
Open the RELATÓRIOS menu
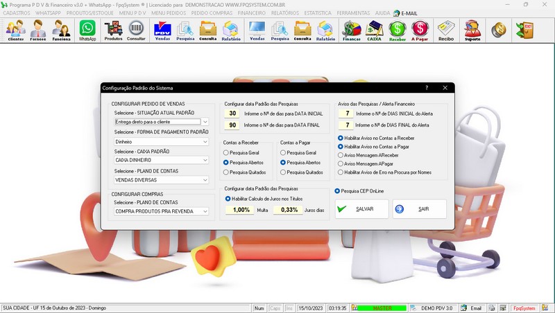285,13
